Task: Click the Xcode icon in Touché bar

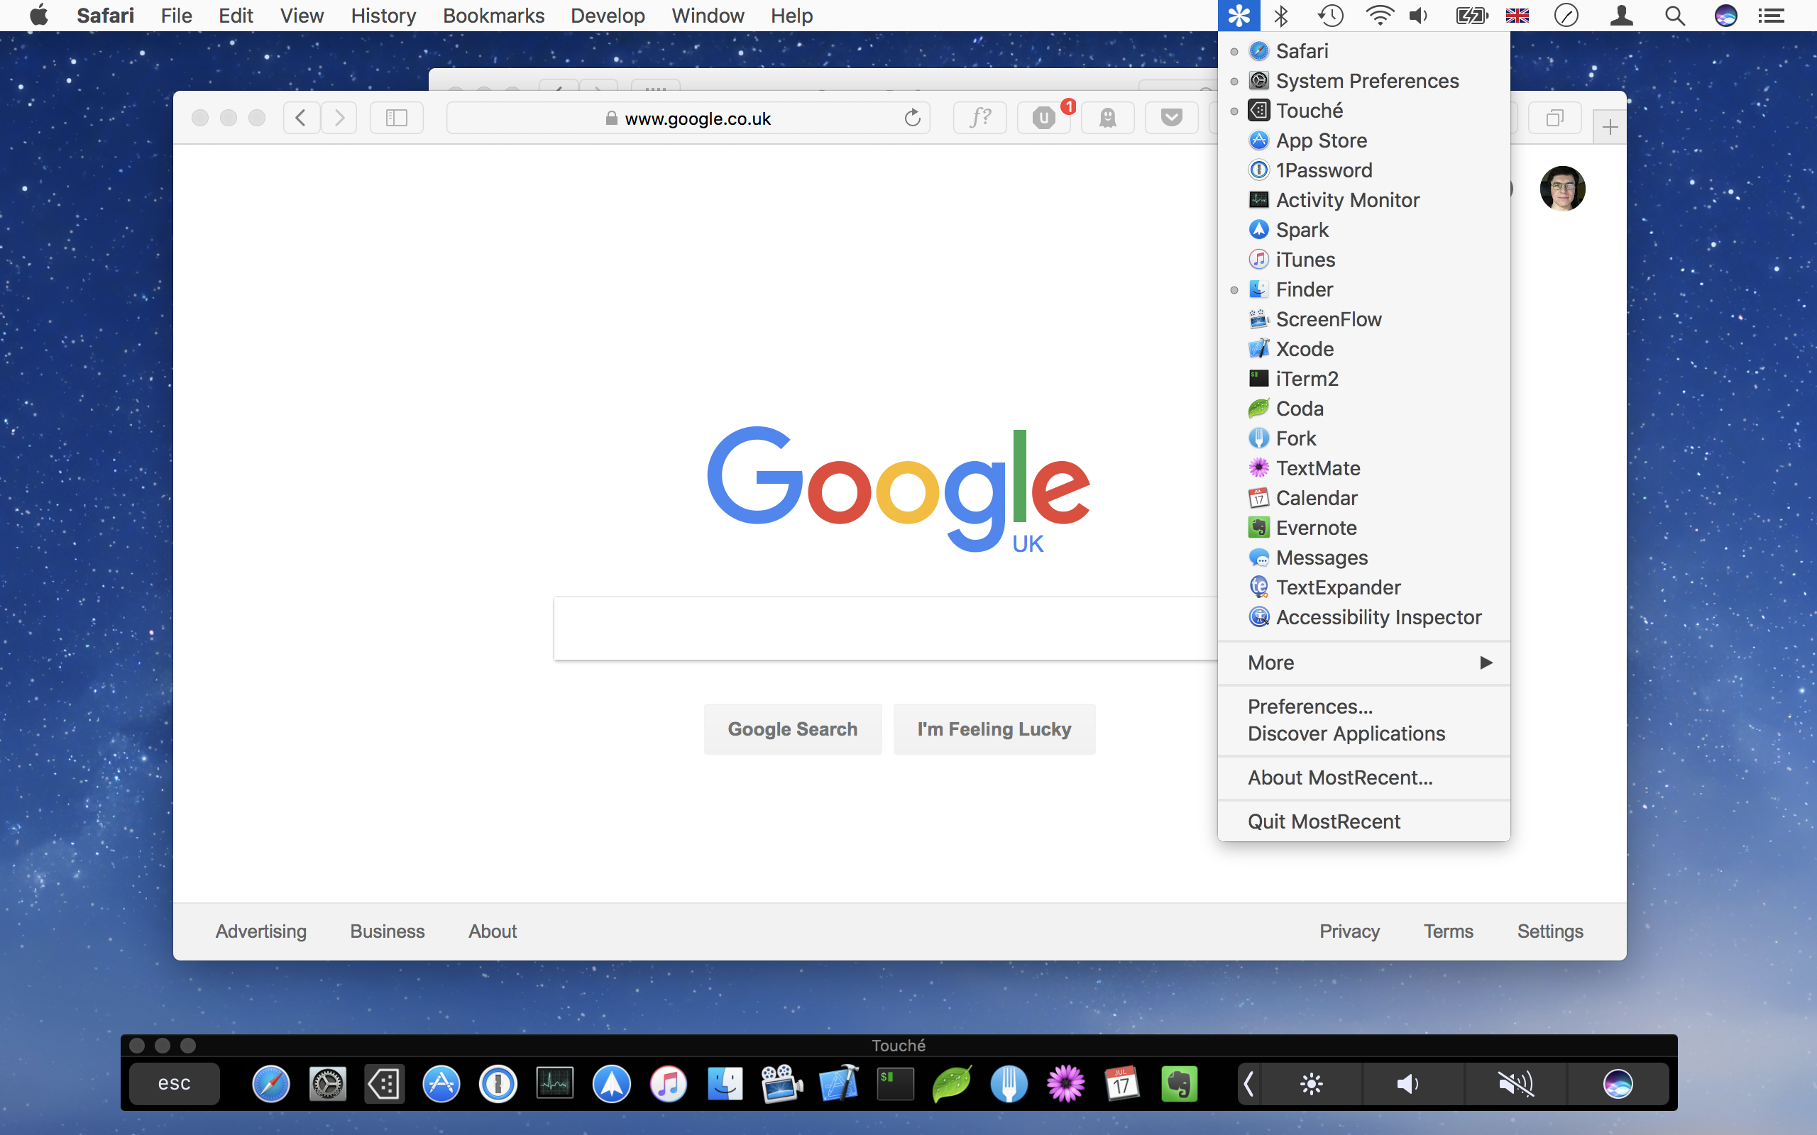Action: coord(839,1083)
